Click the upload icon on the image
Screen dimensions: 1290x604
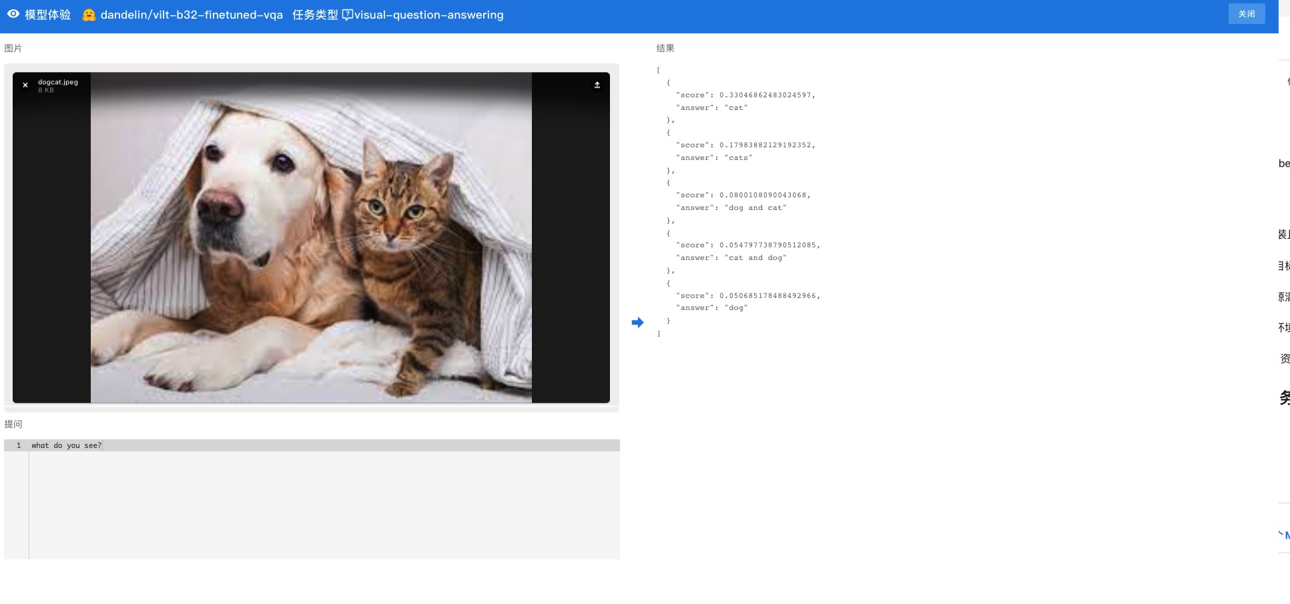click(x=597, y=85)
